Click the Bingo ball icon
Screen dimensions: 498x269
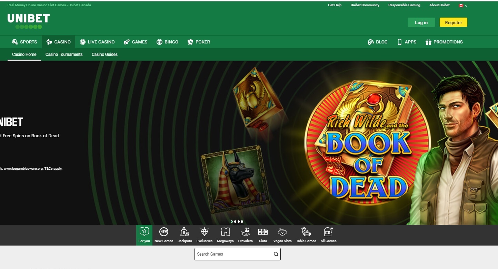tap(159, 42)
